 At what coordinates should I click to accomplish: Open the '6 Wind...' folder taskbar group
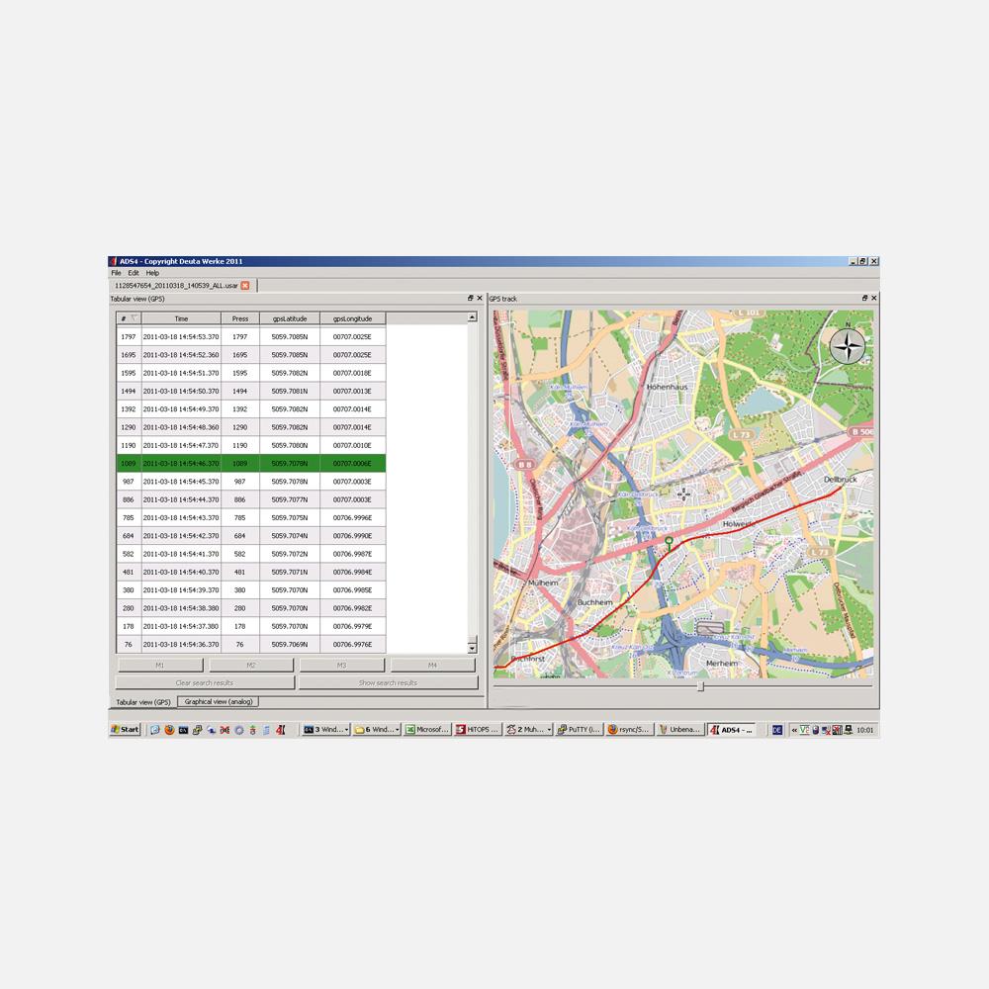tap(377, 729)
